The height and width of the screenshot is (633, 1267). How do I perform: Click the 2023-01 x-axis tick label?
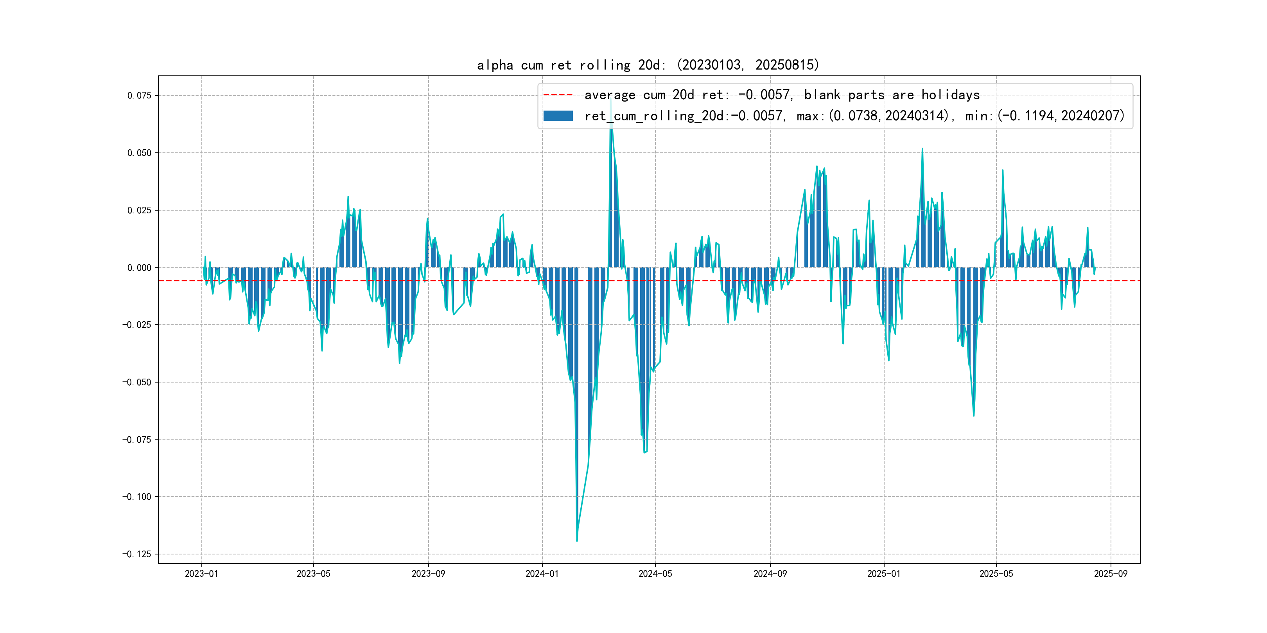click(x=201, y=574)
